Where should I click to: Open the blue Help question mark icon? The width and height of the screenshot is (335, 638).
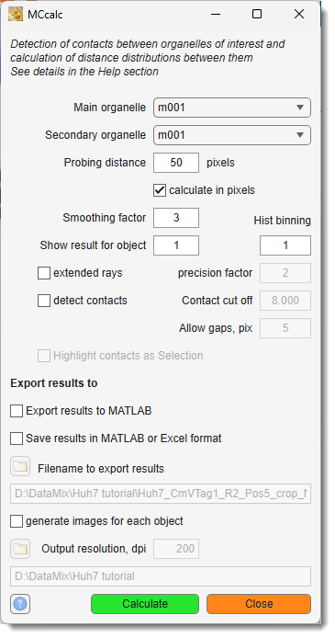[20, 604]
